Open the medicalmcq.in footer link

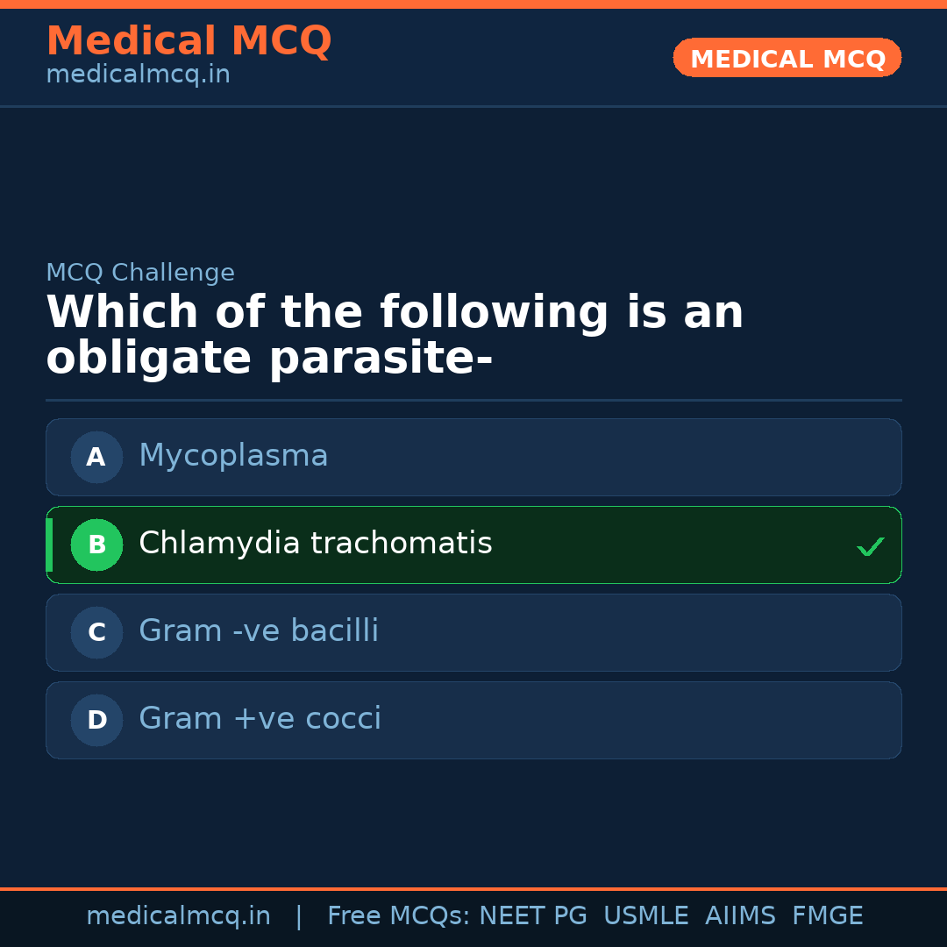tap(178, 916)
